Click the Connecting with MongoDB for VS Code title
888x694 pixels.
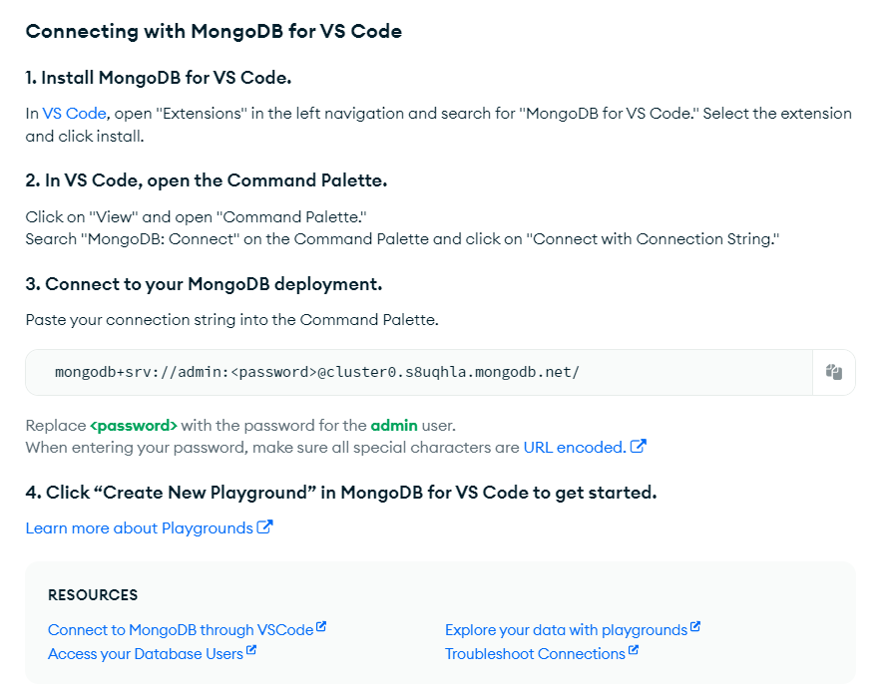(214, 31)
